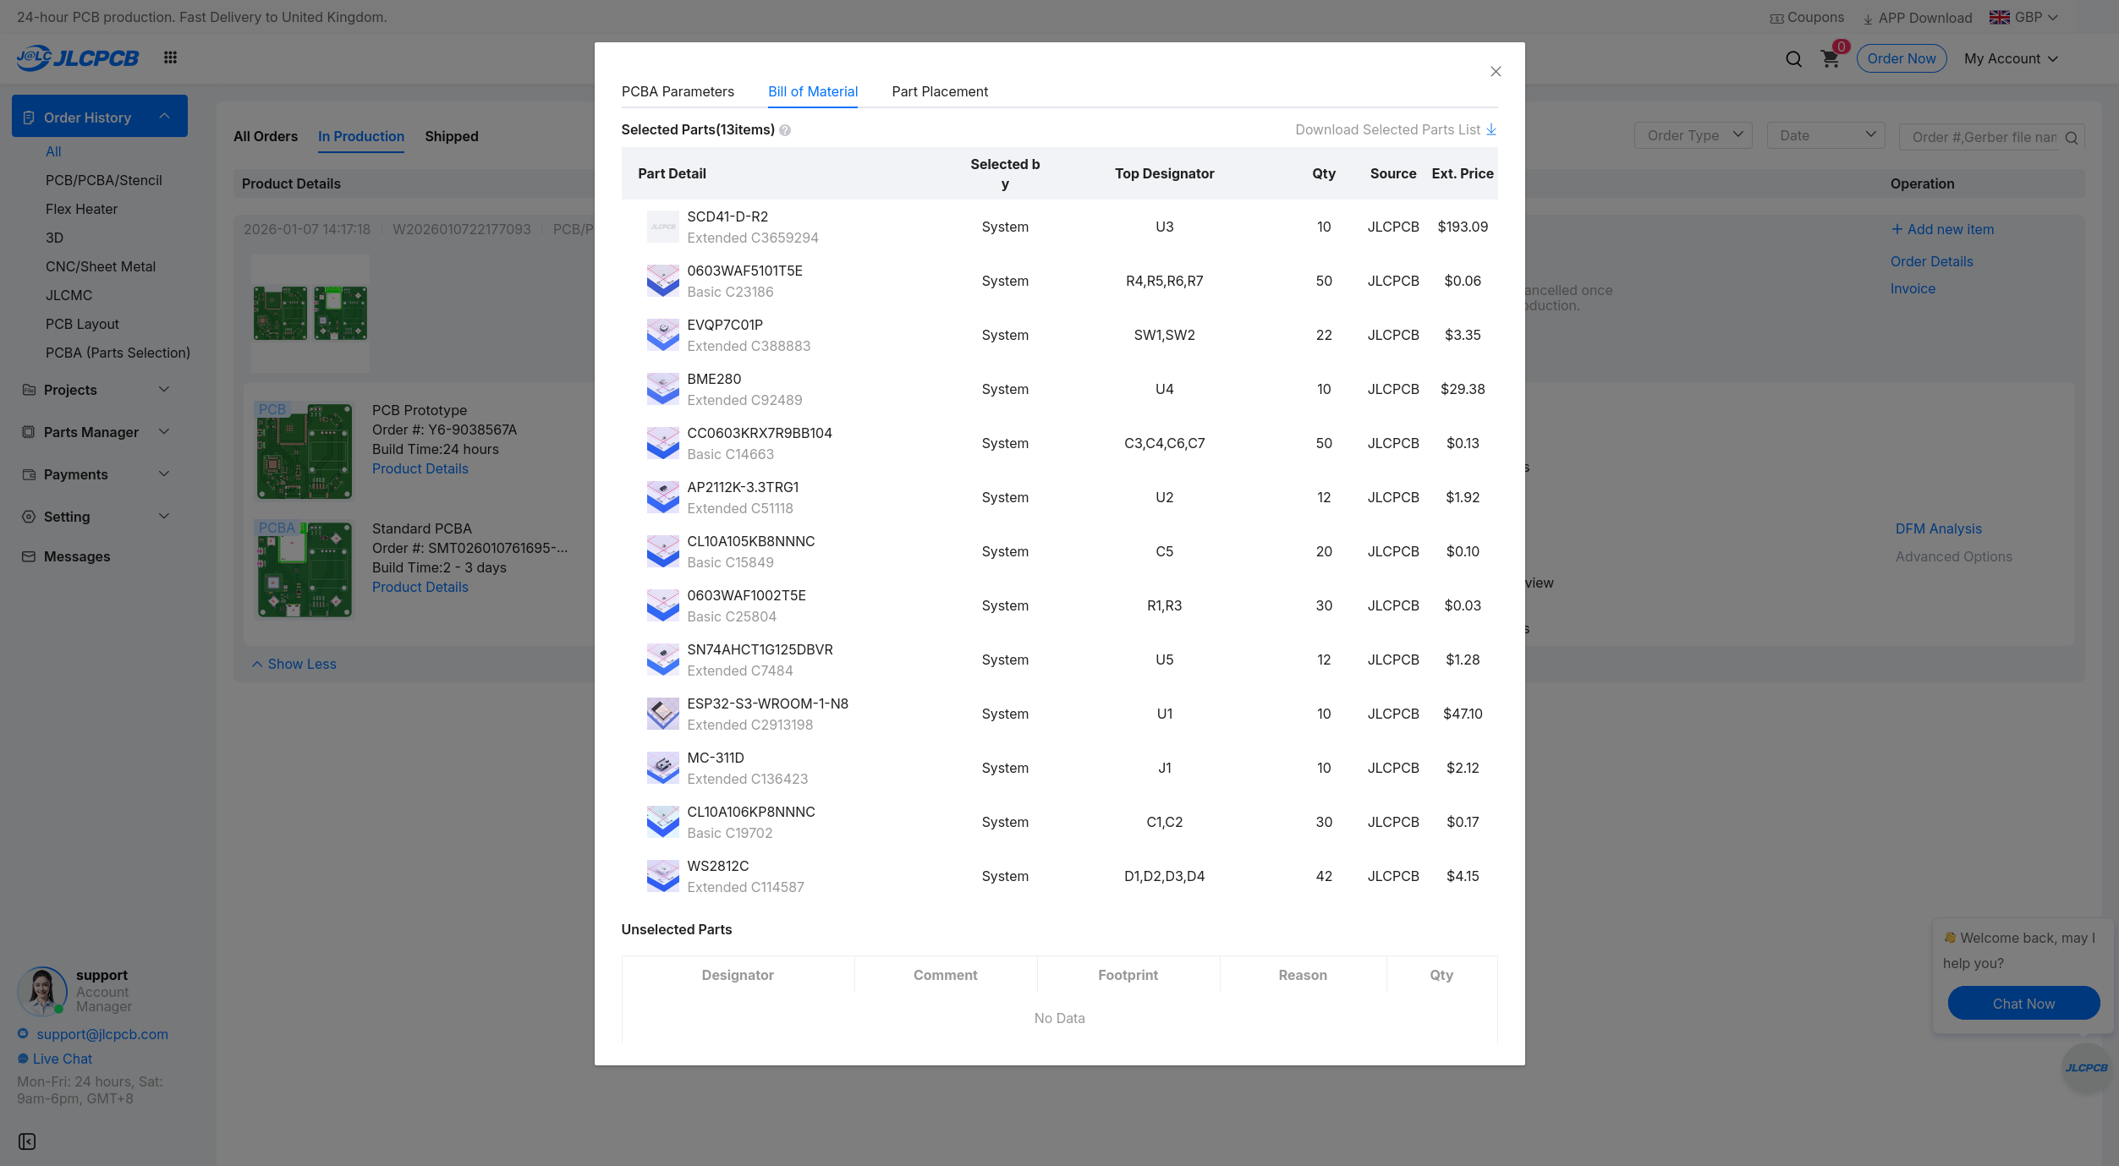Open the shopping cart icon
2119x1166 pixels.
pyautogui.click(x=1830, y=59)
